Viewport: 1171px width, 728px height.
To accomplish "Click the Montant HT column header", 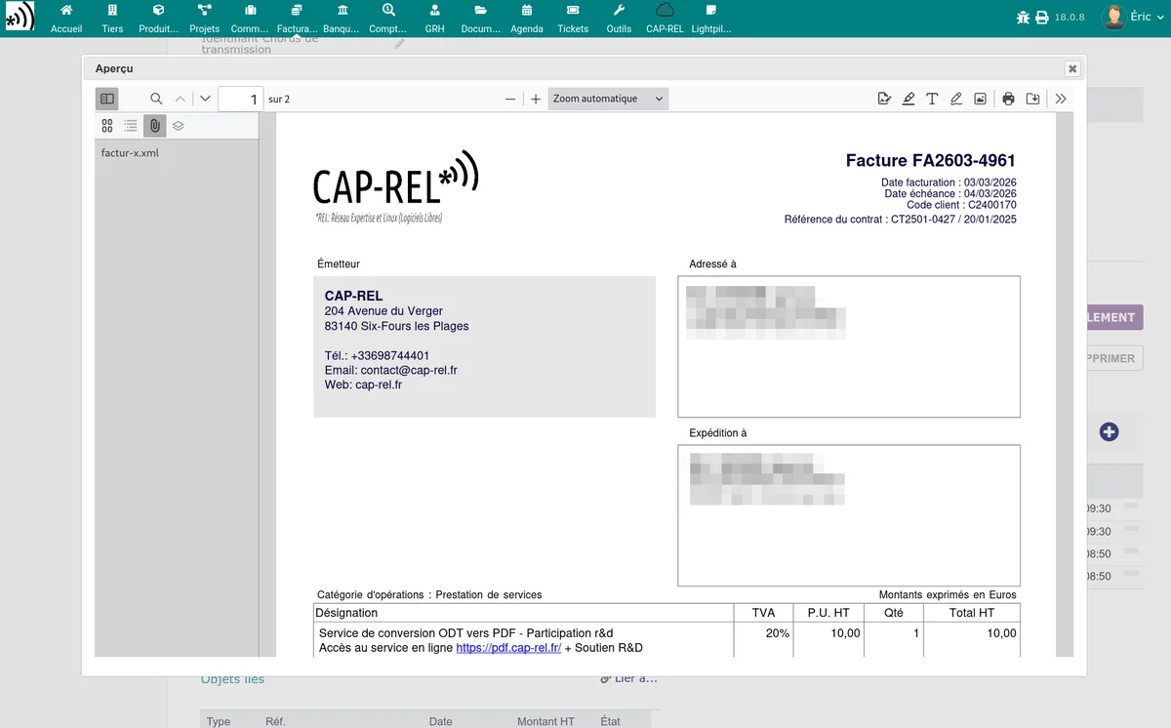I will pos(545,721).
